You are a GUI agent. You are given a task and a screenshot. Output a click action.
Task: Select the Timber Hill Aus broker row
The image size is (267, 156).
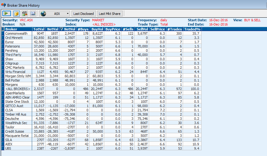(102, 114)
